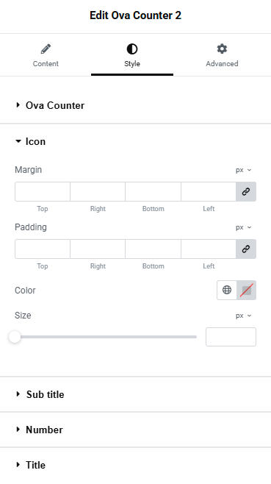Open Padding px unit dropdown
Viewport: 271px width, 484px height.
coord(244,227)
